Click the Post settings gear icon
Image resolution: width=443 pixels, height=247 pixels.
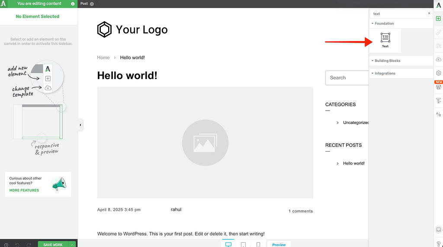92,4
